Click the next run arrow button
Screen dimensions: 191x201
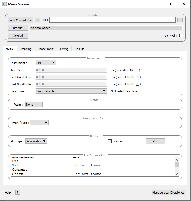[180, 20]
